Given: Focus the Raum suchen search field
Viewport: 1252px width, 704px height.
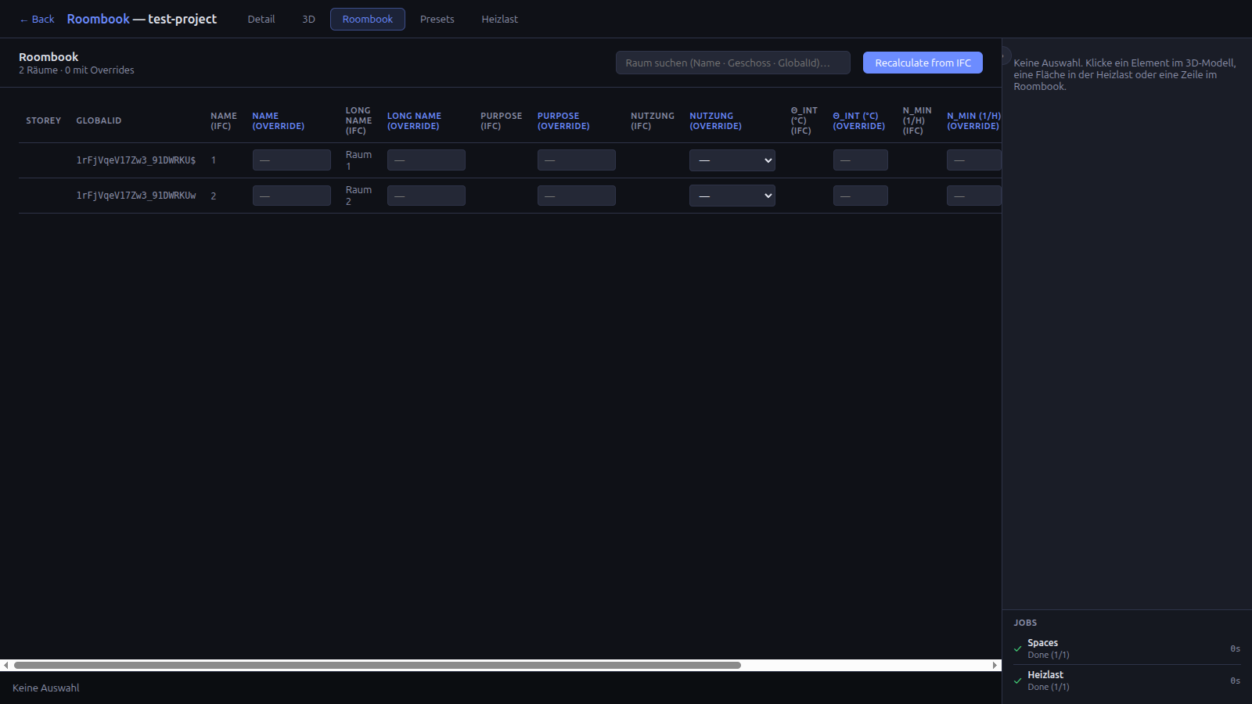Looking at the screenshot, I should click(x=732, y=63).
